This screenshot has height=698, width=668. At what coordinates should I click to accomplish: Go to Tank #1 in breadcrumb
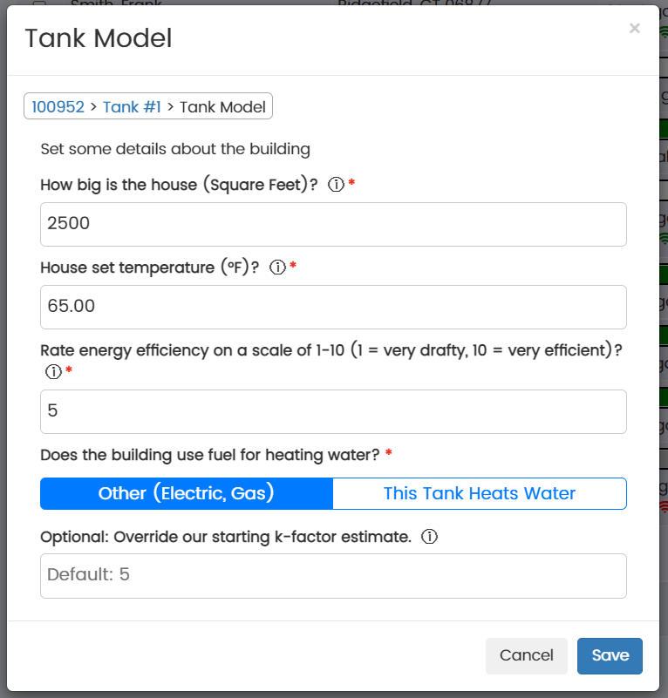[132, 106]
